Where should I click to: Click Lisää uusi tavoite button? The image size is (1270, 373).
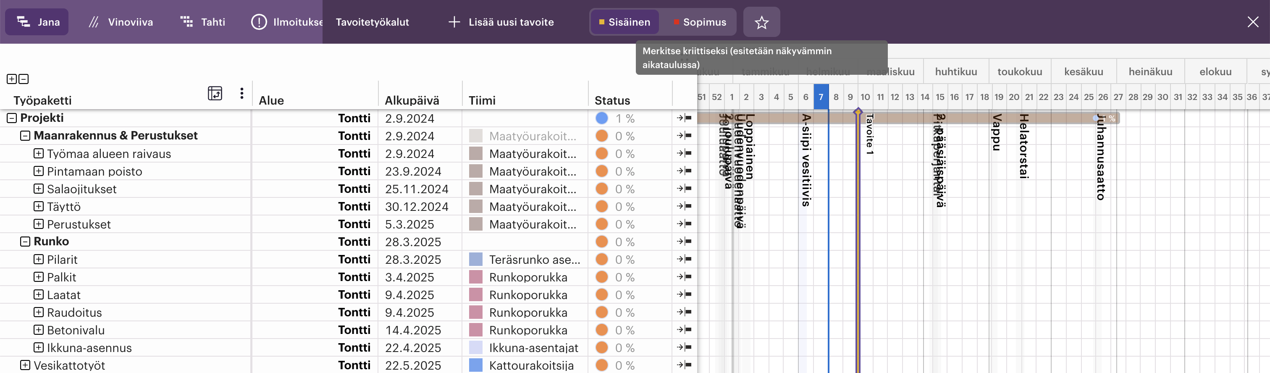501,22
